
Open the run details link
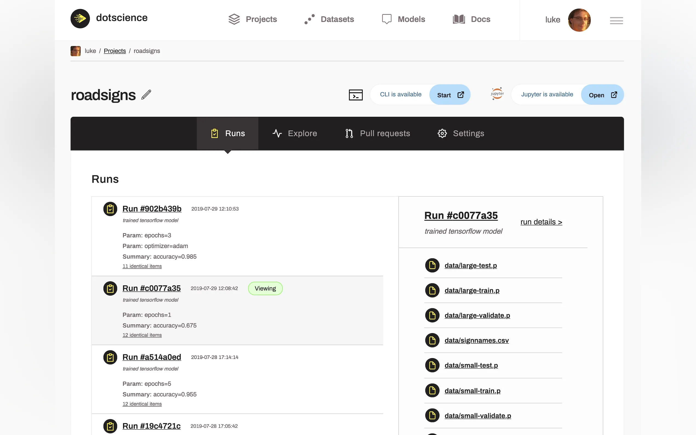click(541, 222)
